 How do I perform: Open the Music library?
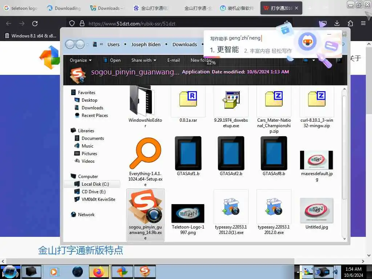click(x=84, y=146)
